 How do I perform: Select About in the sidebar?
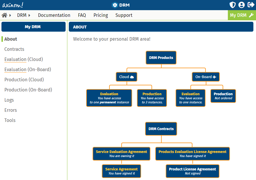(x=11, y=39)
